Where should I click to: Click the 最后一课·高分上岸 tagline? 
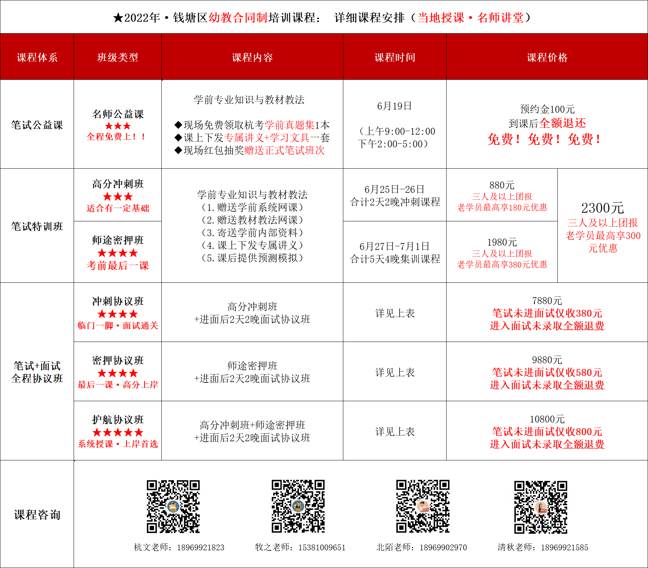(x=118, y=385)
